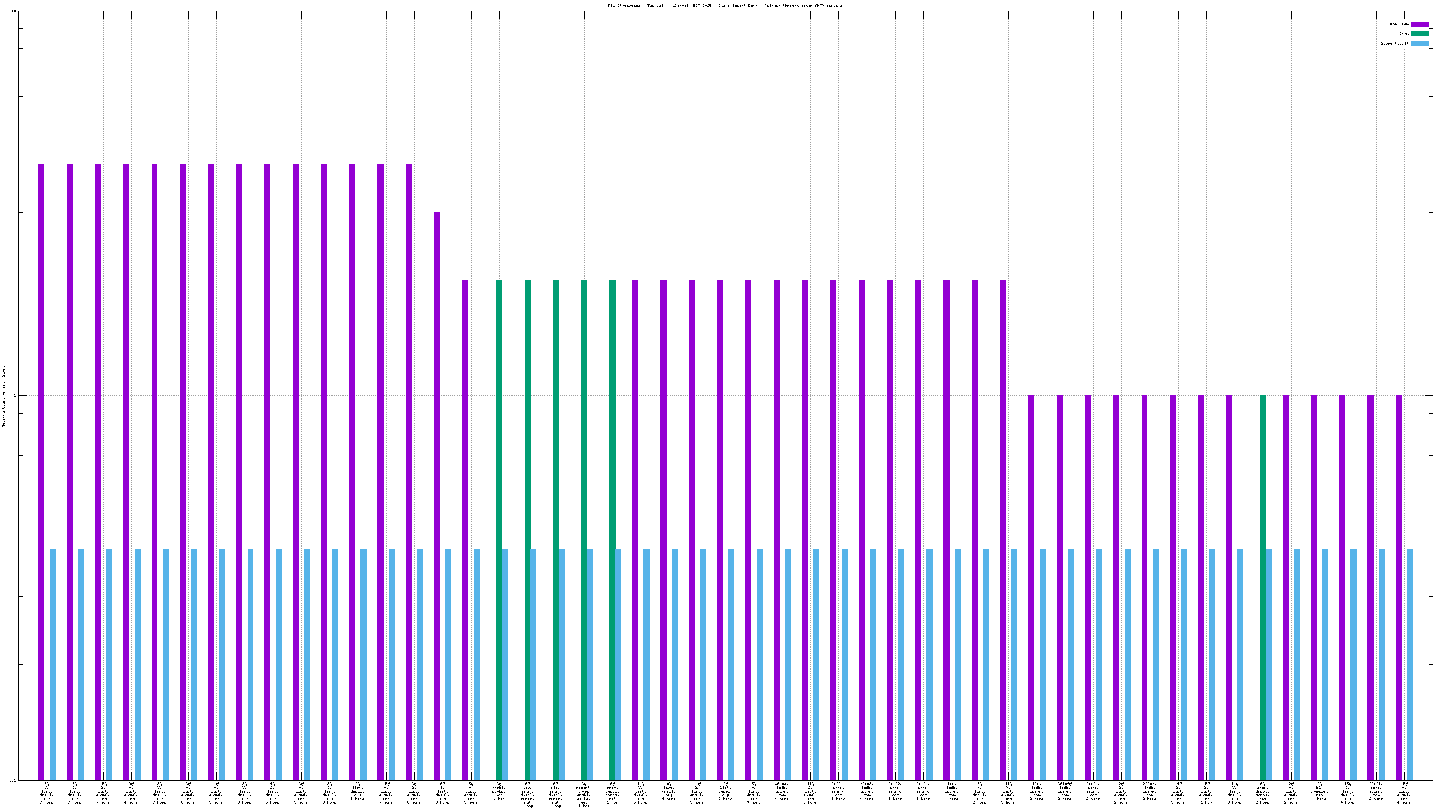Click the x-axis label bl.spamcop.net 4 hops
Screen dimensions: 1440x810
(x=1319, y=791)
